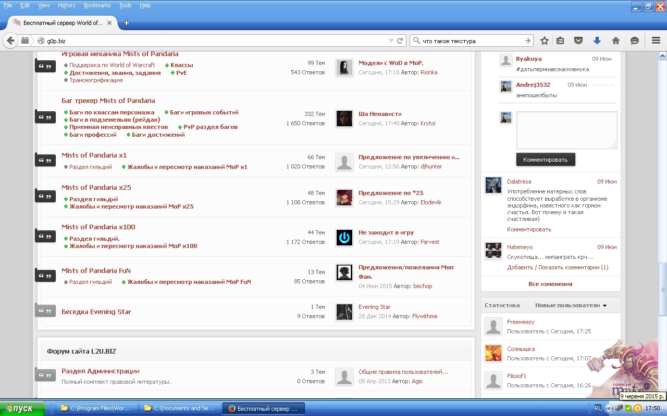Open the address bar history dropdown arrow
Screen dimensions: 667x416
coord(391,41)
